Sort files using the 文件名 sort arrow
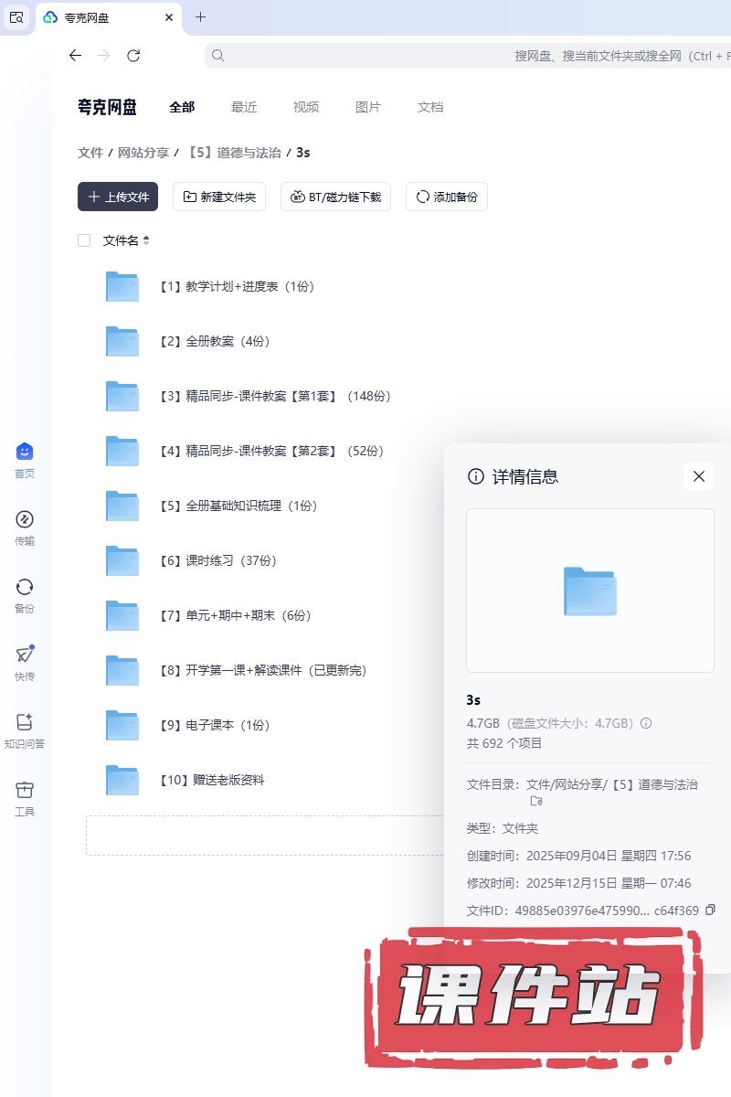731x1097 pixels. click(146, 240)
